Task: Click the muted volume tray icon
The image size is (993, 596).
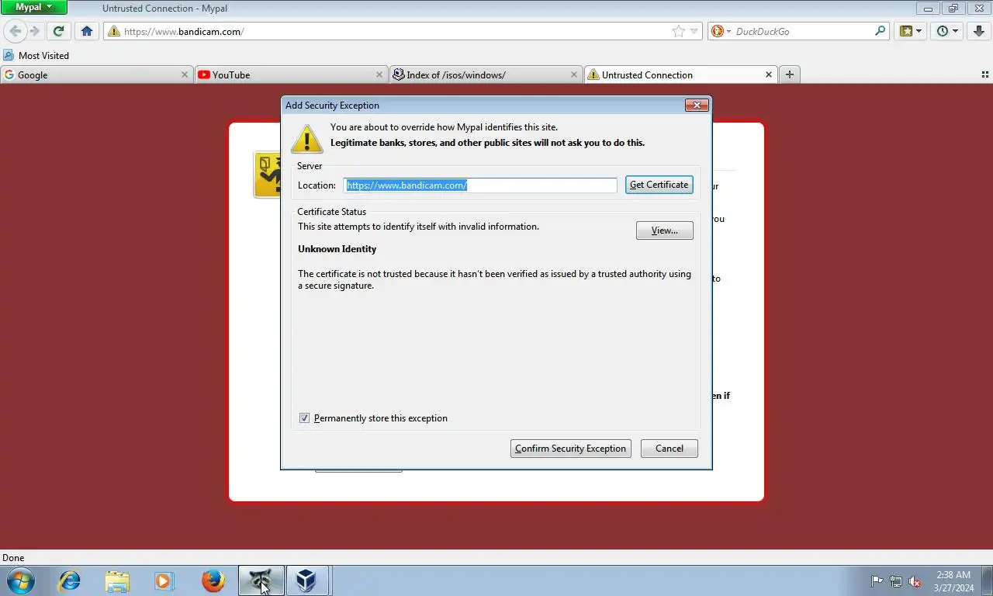Action: click(915, 581)
